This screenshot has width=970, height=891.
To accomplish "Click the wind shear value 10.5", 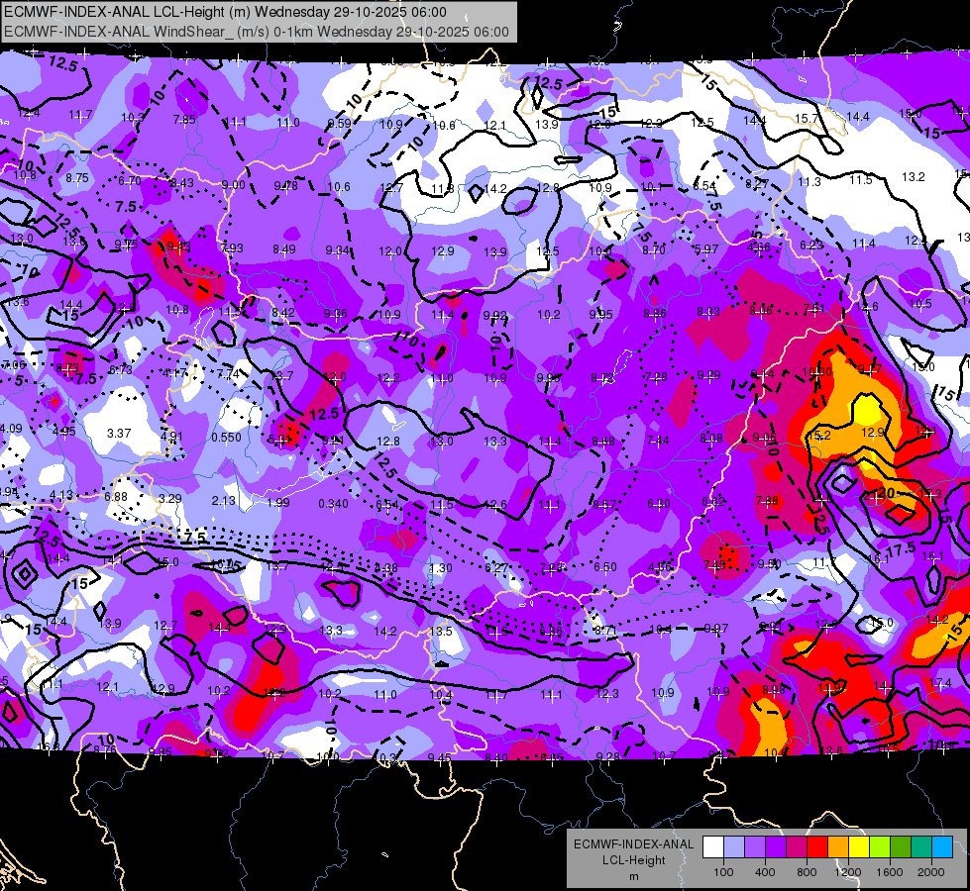I will coord(920,303).
